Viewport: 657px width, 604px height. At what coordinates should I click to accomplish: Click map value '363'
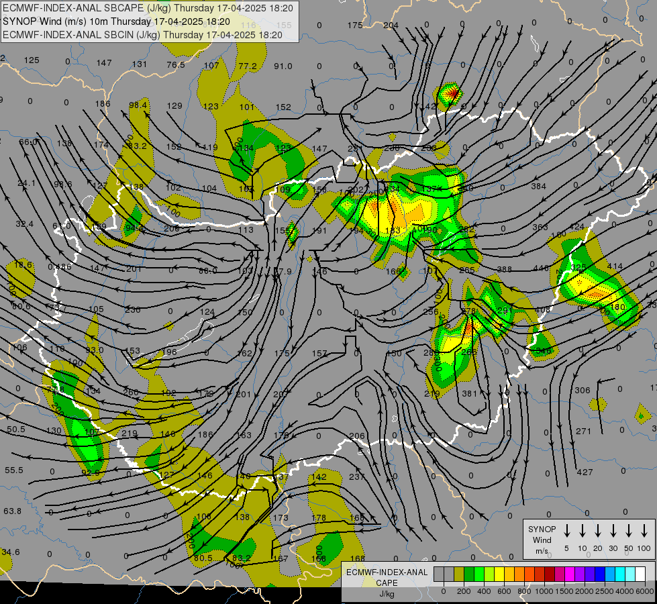pyautogui.click(x=540, y=227)
